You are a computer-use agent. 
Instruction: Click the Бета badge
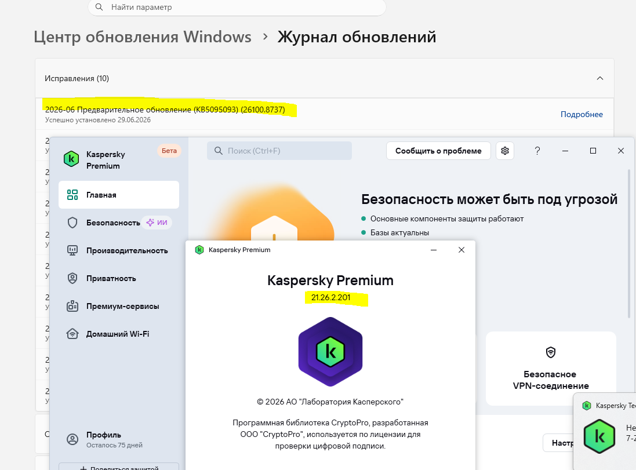[x=169, y=151]
